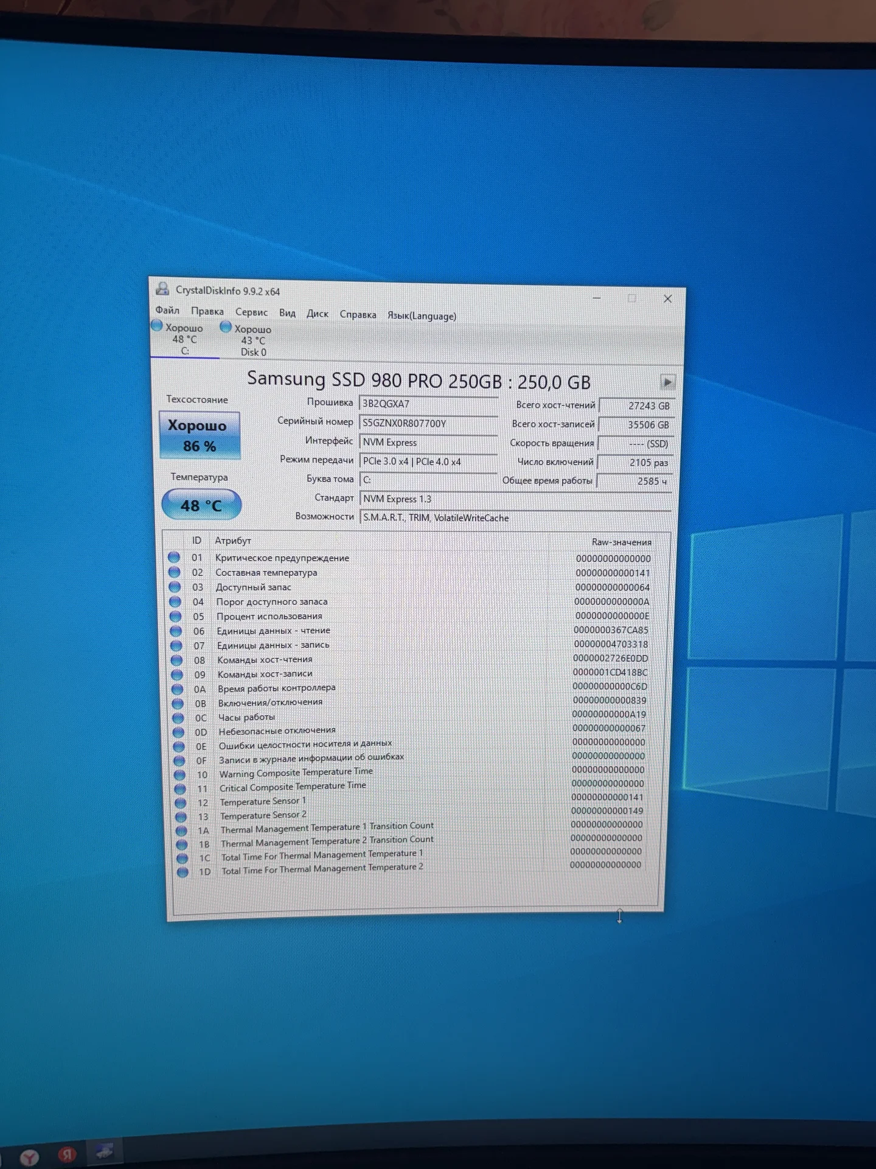Click status circle for Единицы данных - чтение row
The height and width of the screenshot is (1169, 876).
point(176,631)
